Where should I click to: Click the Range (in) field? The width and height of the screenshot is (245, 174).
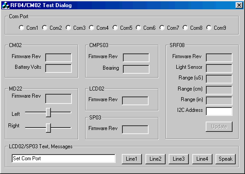pyautogui.click(x=219, y=101)
